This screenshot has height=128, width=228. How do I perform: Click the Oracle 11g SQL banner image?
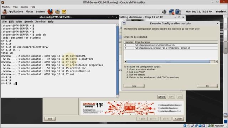(x=132, y=108)
